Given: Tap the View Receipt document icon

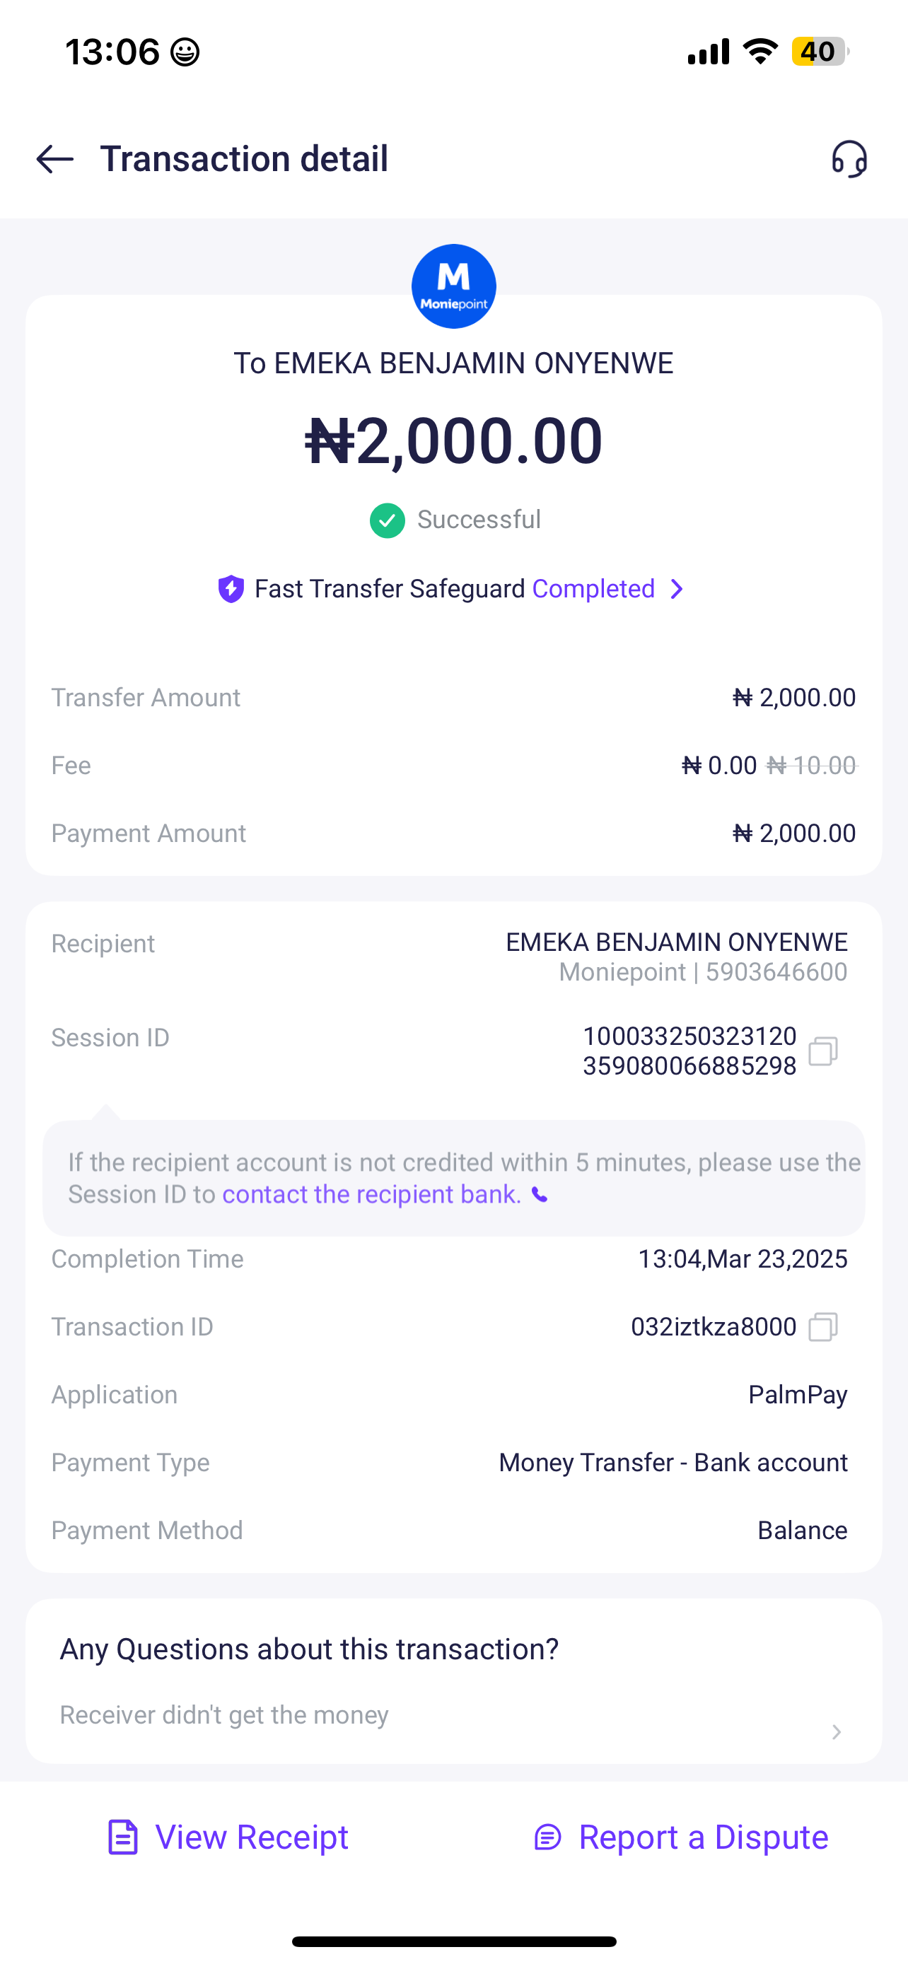Looking at the screenshot, I should tap(123, 1837).
